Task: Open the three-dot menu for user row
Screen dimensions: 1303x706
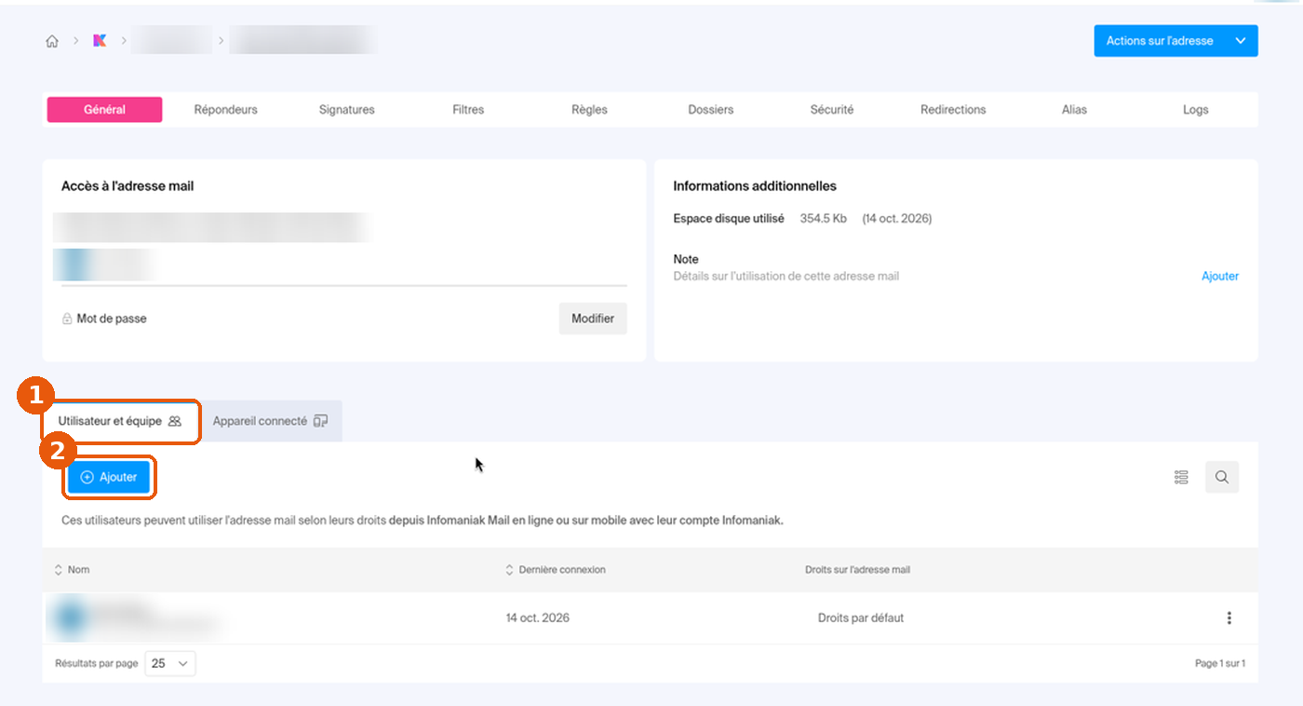Action: click(x=1229, y=618)
